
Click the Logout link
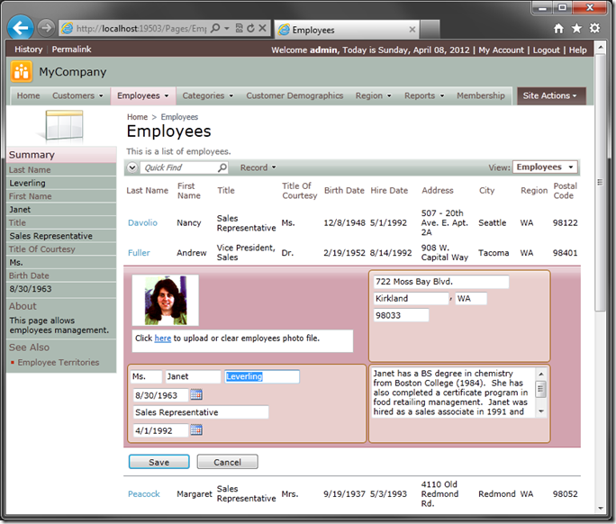[x=546, y=50]
